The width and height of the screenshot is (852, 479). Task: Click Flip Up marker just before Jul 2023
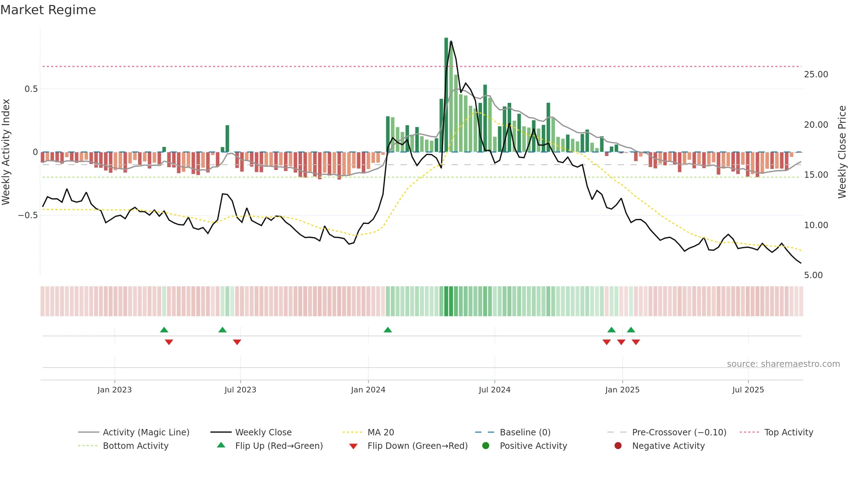(223, 330)
